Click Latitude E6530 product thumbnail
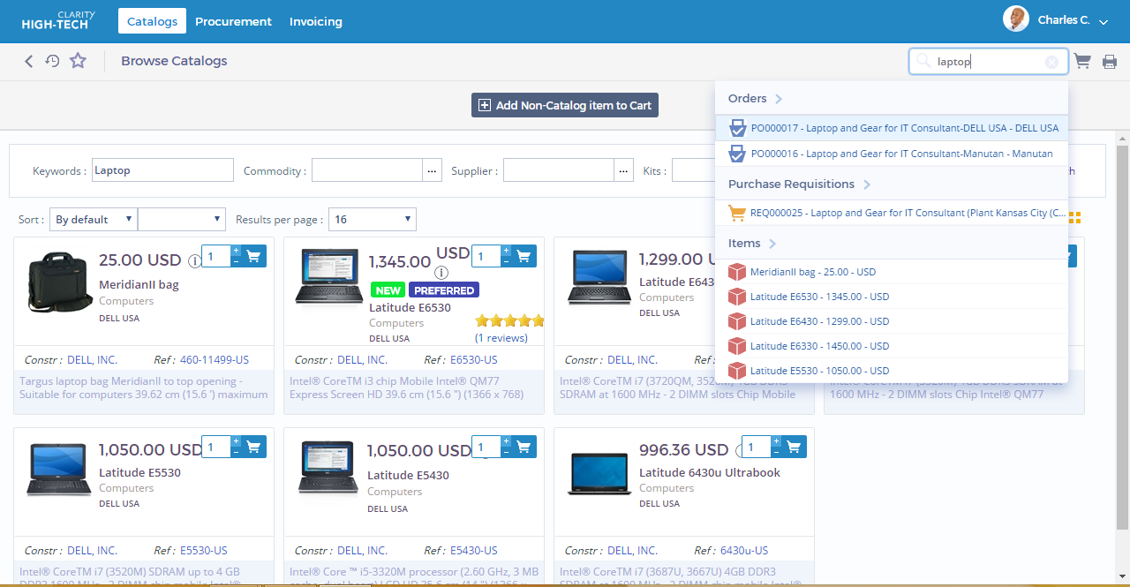Screen dimensions: 1130x587 [328, 278]
